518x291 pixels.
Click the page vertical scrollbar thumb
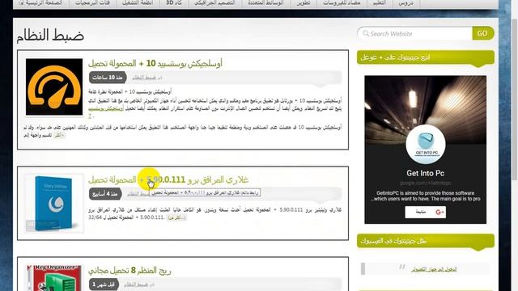coord(515,99)
